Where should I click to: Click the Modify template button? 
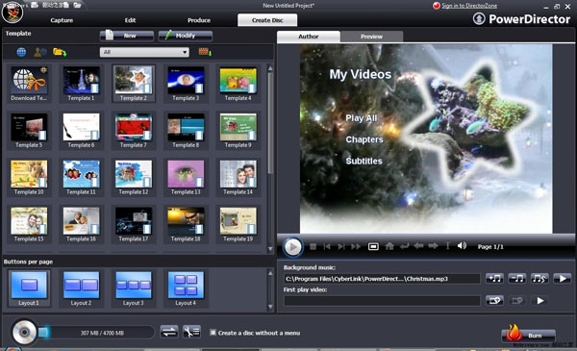click(x=185, y=36)
